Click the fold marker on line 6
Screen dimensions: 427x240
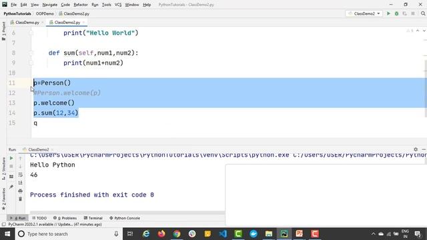click(31, 33)
